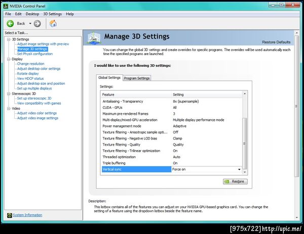Viewport: 304px width, 234px height.
Task: Select Texture filtering - Trilinear optimization row
Action: (172, 151)
